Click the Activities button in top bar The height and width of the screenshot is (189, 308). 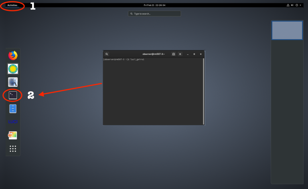pyautogui.click(x=12, y=5)
